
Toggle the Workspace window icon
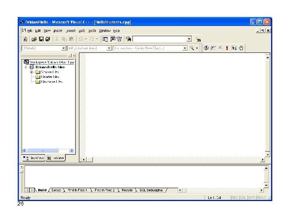point(106,39)
